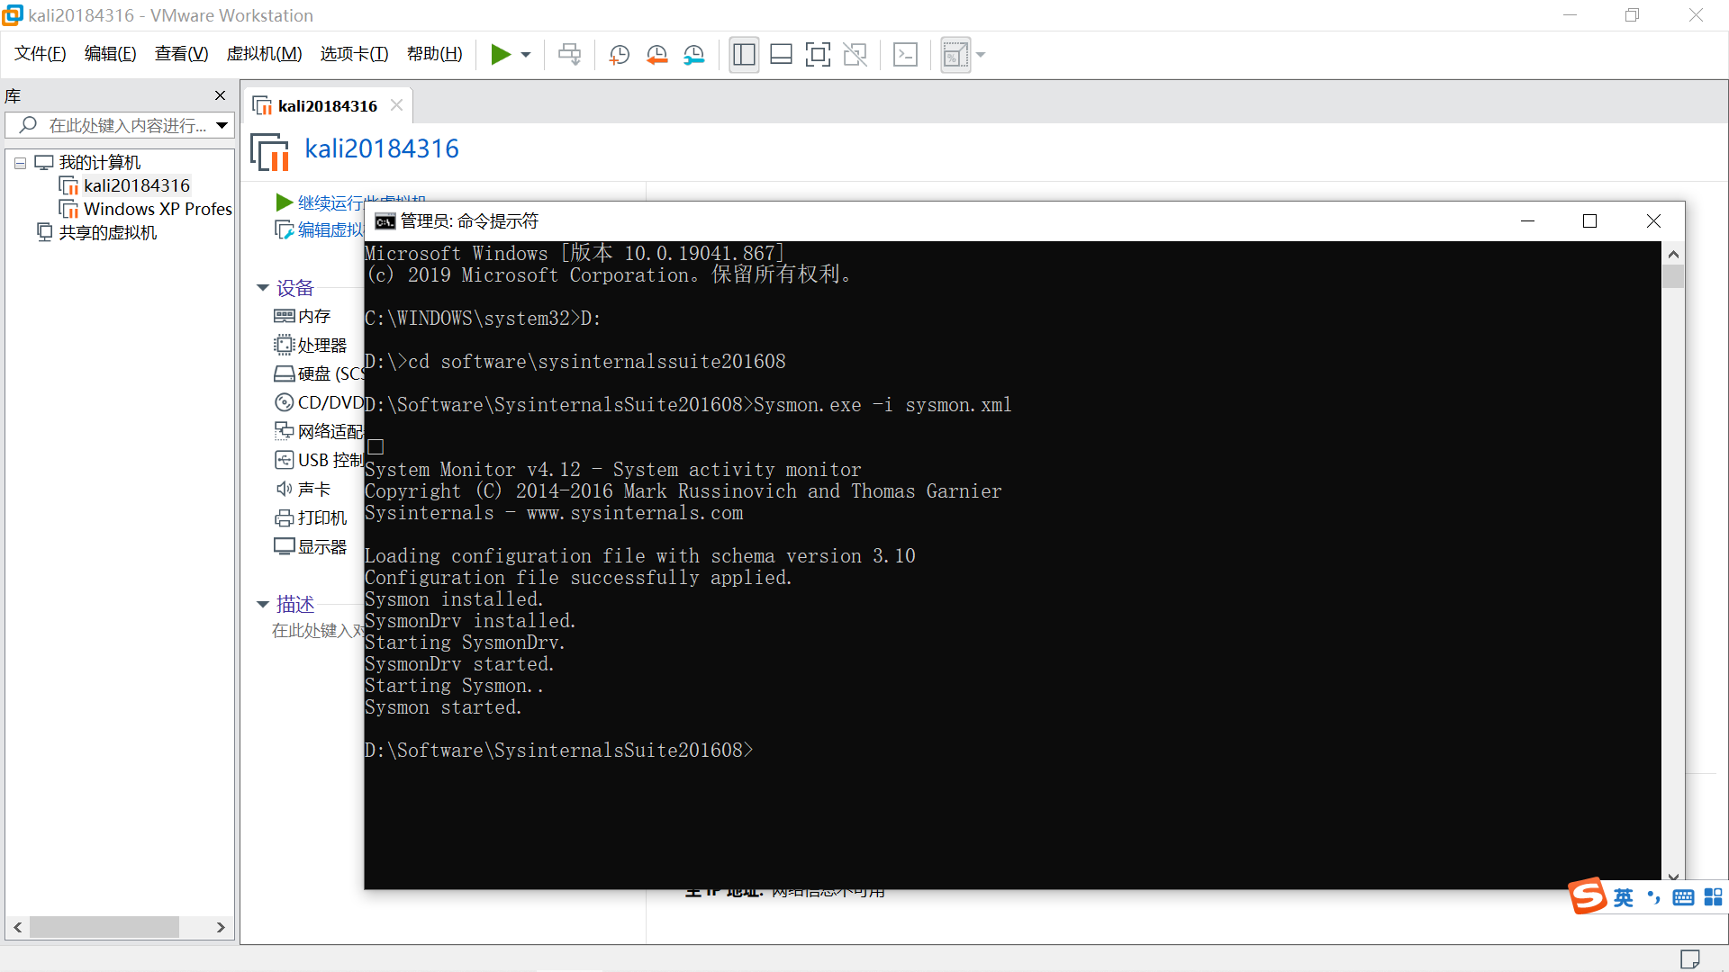This screenshot has height=972, width=1729.
Task: Open the 选项卡(T) menu
Action: pyautogui.click(x=354, y=54)
